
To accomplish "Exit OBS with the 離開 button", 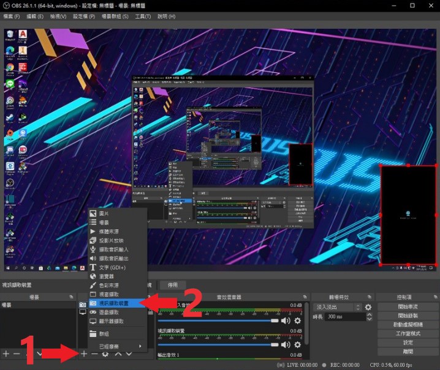I will click(x=408, y=351).
